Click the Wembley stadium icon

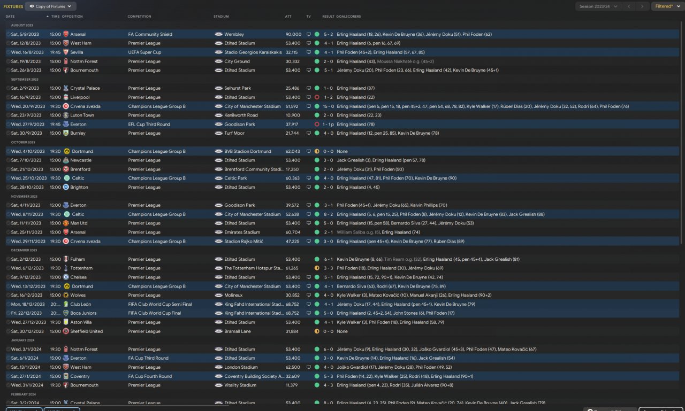(218, 34)
